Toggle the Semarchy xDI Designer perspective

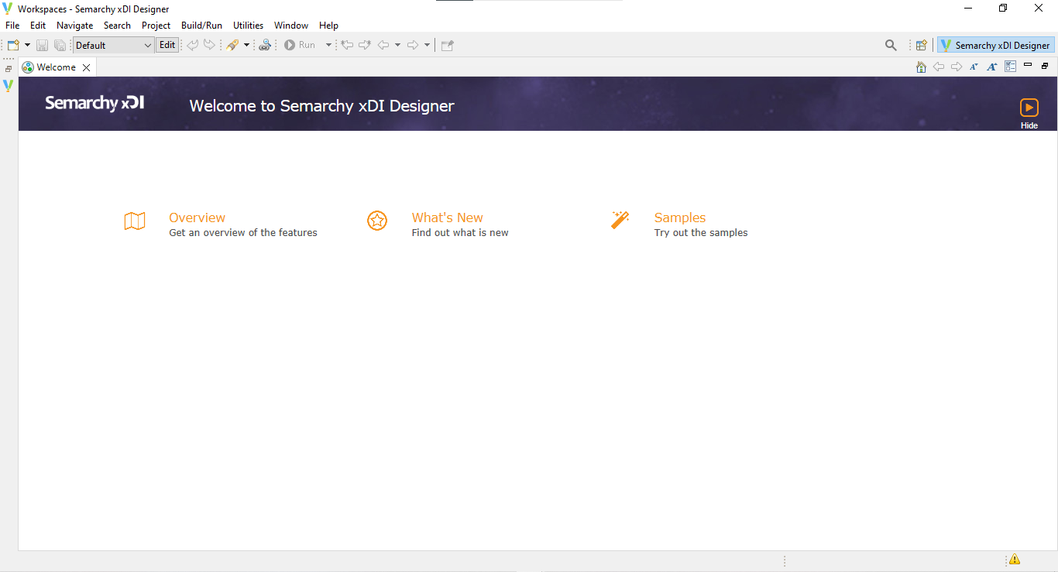point(995,44)
